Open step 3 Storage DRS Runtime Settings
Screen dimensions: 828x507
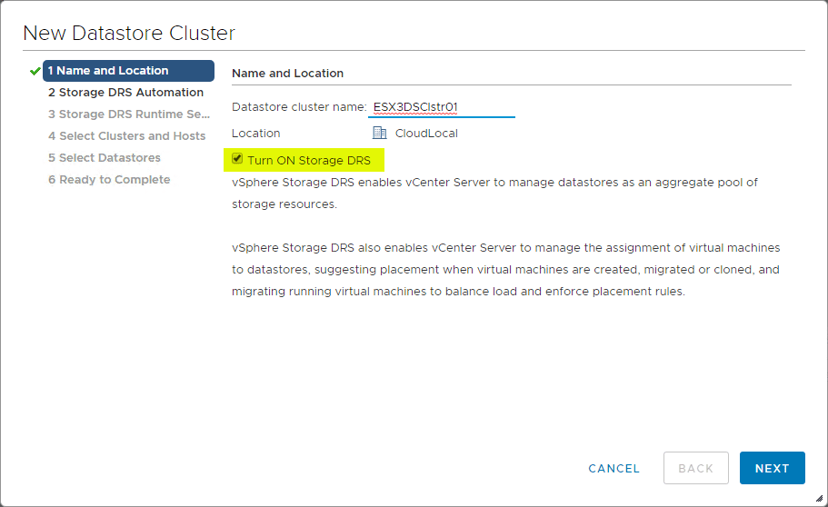click(x=128, y=114)
